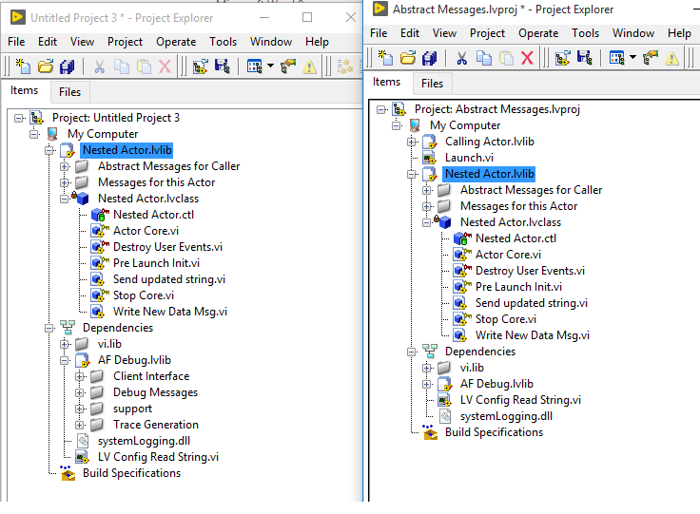This screenshot has width=700, height=514.
Task: Switch to Files tab in Abstract Messages window
Action: tap(432, 84)
